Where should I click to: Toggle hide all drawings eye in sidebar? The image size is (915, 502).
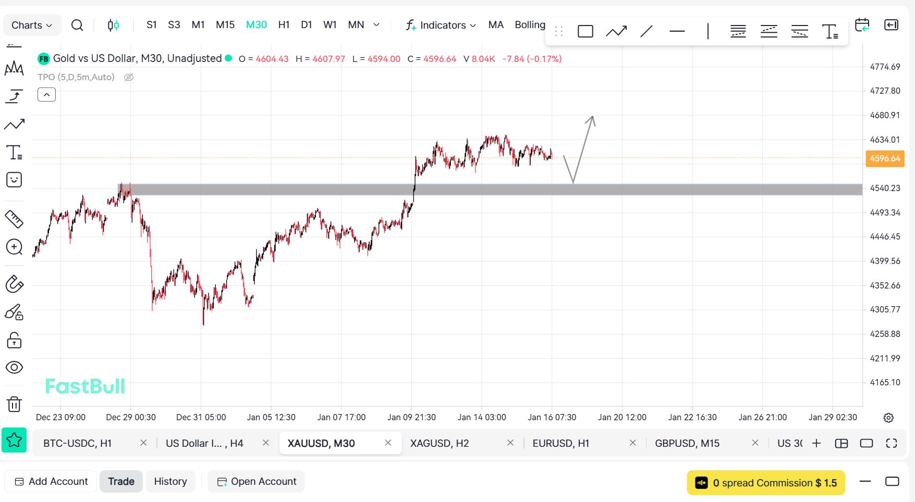click(14, 368)
